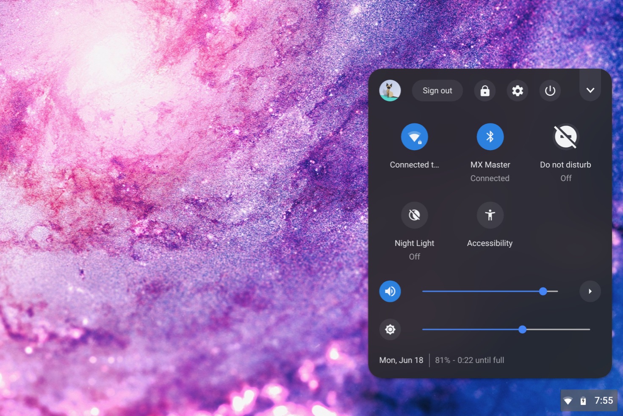Screen dimensions: 623x416
Task: Click Mon, Jun 18 to open calendar
Action: point(401,360)
